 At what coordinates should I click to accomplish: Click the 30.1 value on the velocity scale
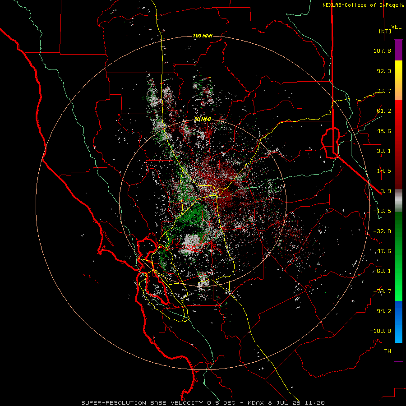(384, 151)
